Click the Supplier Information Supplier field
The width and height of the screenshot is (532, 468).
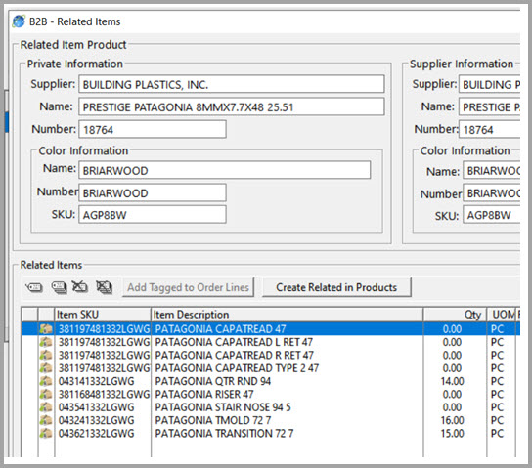[490, 84]
